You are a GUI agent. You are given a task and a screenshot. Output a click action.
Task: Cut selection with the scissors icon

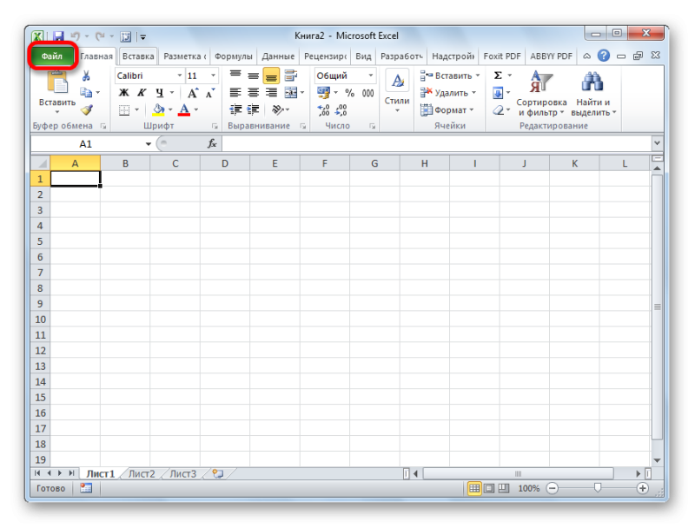click(x=86, y=76)
